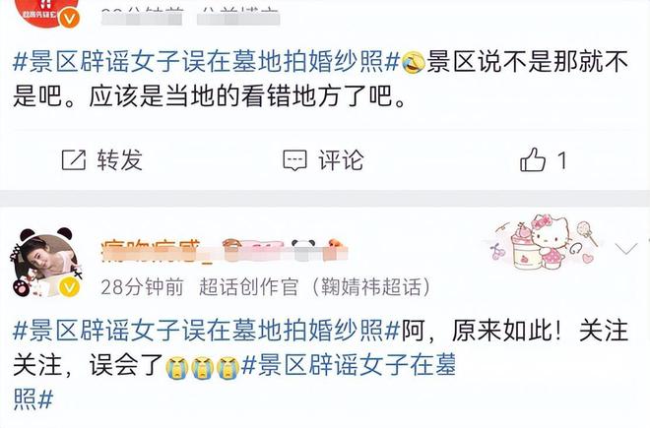The width and height of the screenshot is (650, 428).
Task: Click the like count number 1
Action: coord(561,160)
